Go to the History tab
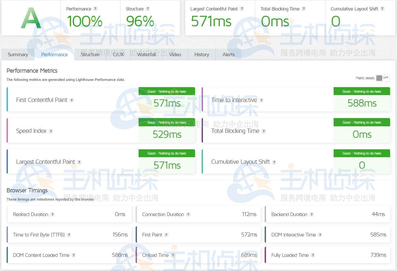 pyautogui.click(x=202, y=55)
